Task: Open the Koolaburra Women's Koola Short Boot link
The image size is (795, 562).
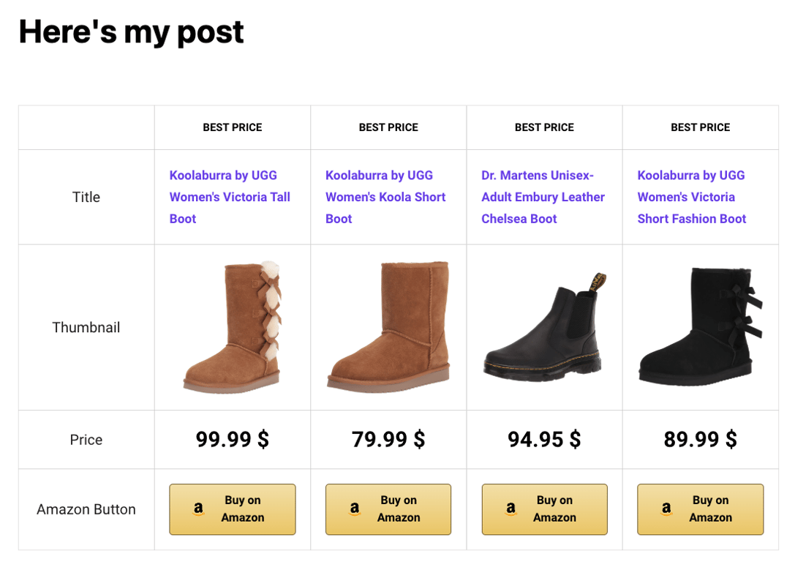Action: pyautogui.click(x=385, y=197)
